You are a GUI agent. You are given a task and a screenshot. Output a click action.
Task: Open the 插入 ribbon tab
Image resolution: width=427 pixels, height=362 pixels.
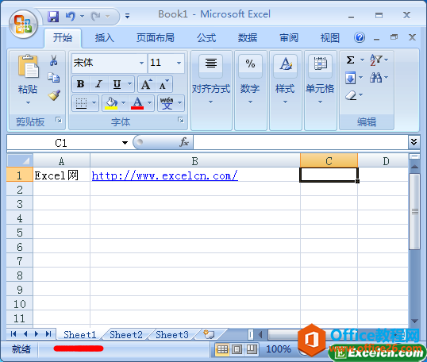(105, 38)
